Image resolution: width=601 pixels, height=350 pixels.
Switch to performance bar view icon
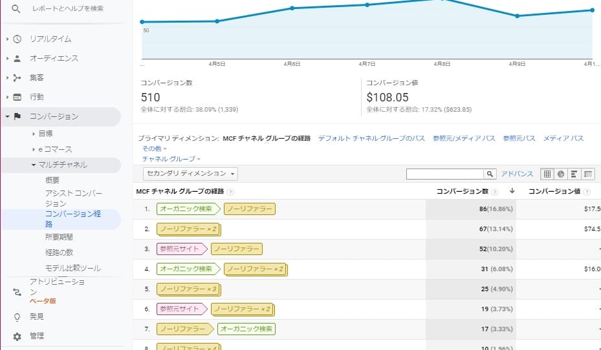click(574, 174)
